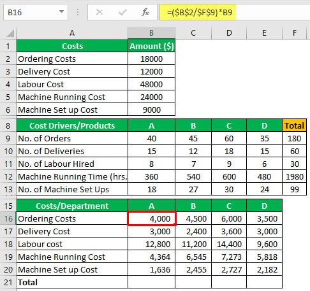
Task: Select the cell with value 11,200
Action: coord(193,244)
